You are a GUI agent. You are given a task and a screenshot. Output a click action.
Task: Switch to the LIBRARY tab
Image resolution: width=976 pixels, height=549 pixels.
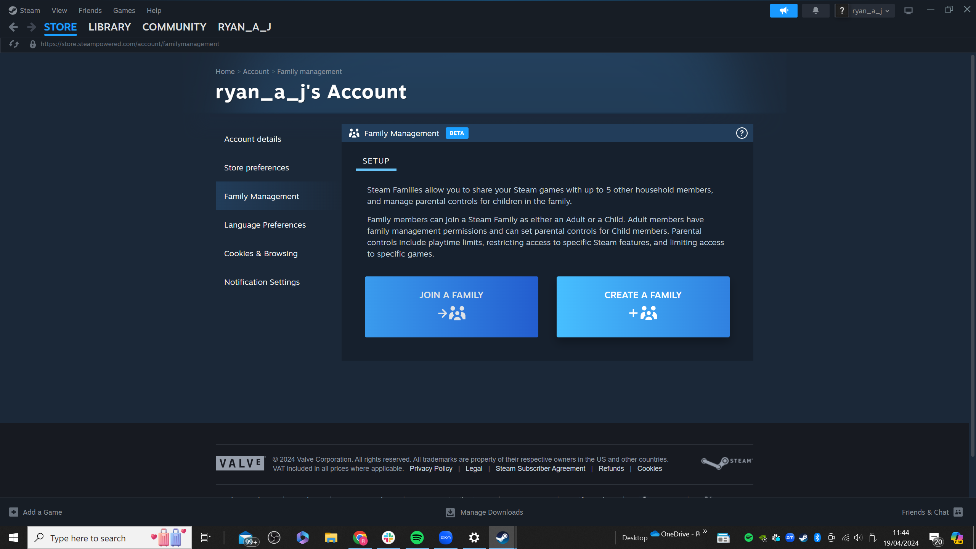(x=109, y=27)
